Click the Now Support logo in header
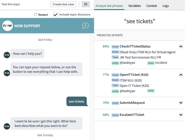This screenshot has height=140, width=185. point(7,26)
